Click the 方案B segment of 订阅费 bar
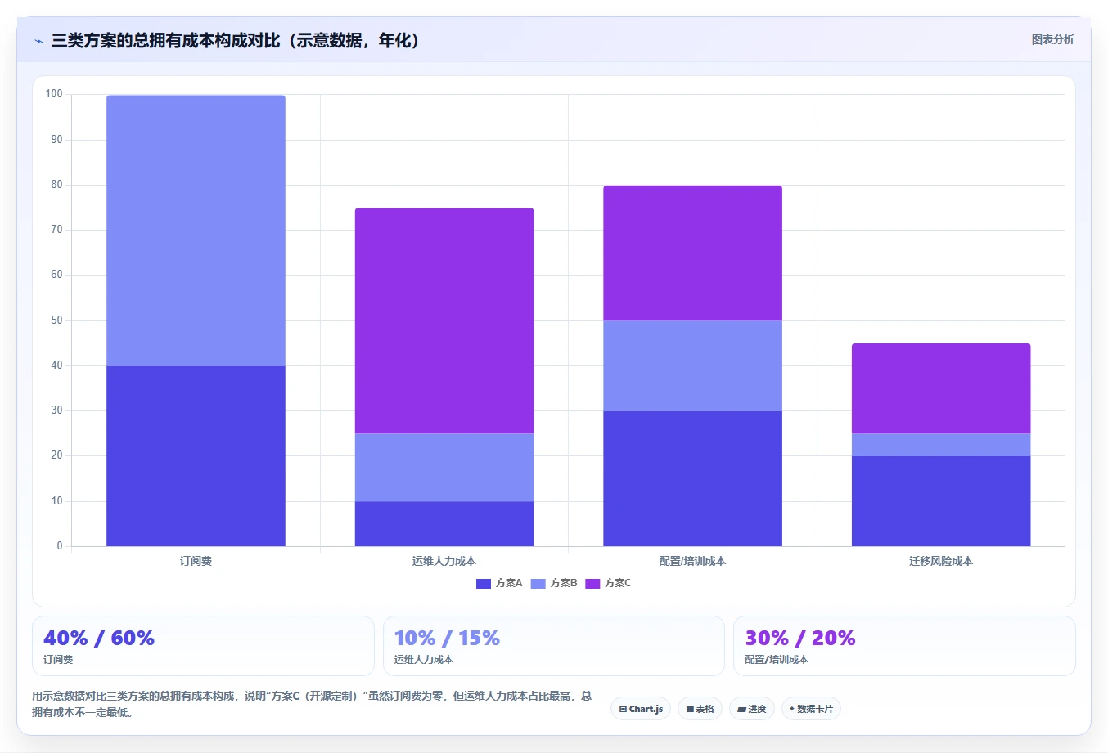1108x753 pixels. pos(196,231)
